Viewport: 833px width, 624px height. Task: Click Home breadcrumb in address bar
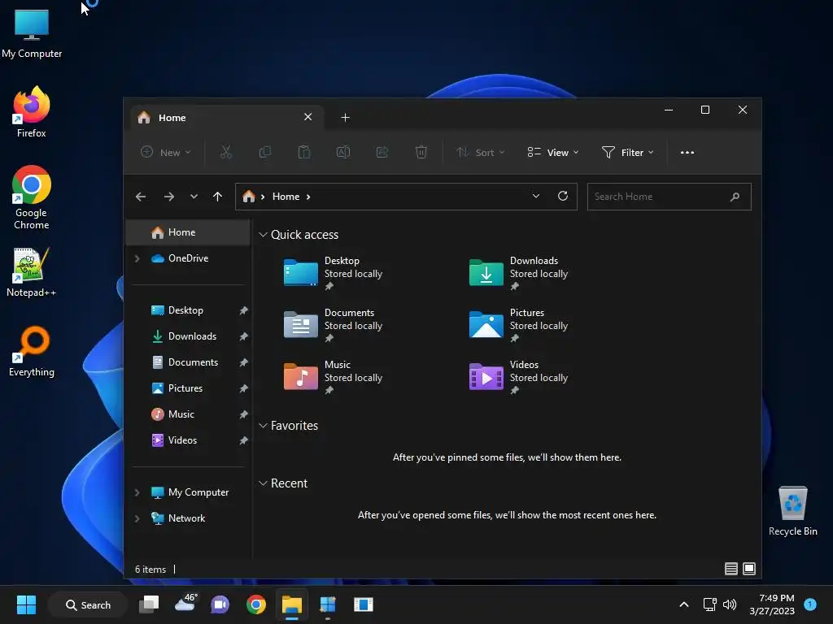tap(286, 197)
